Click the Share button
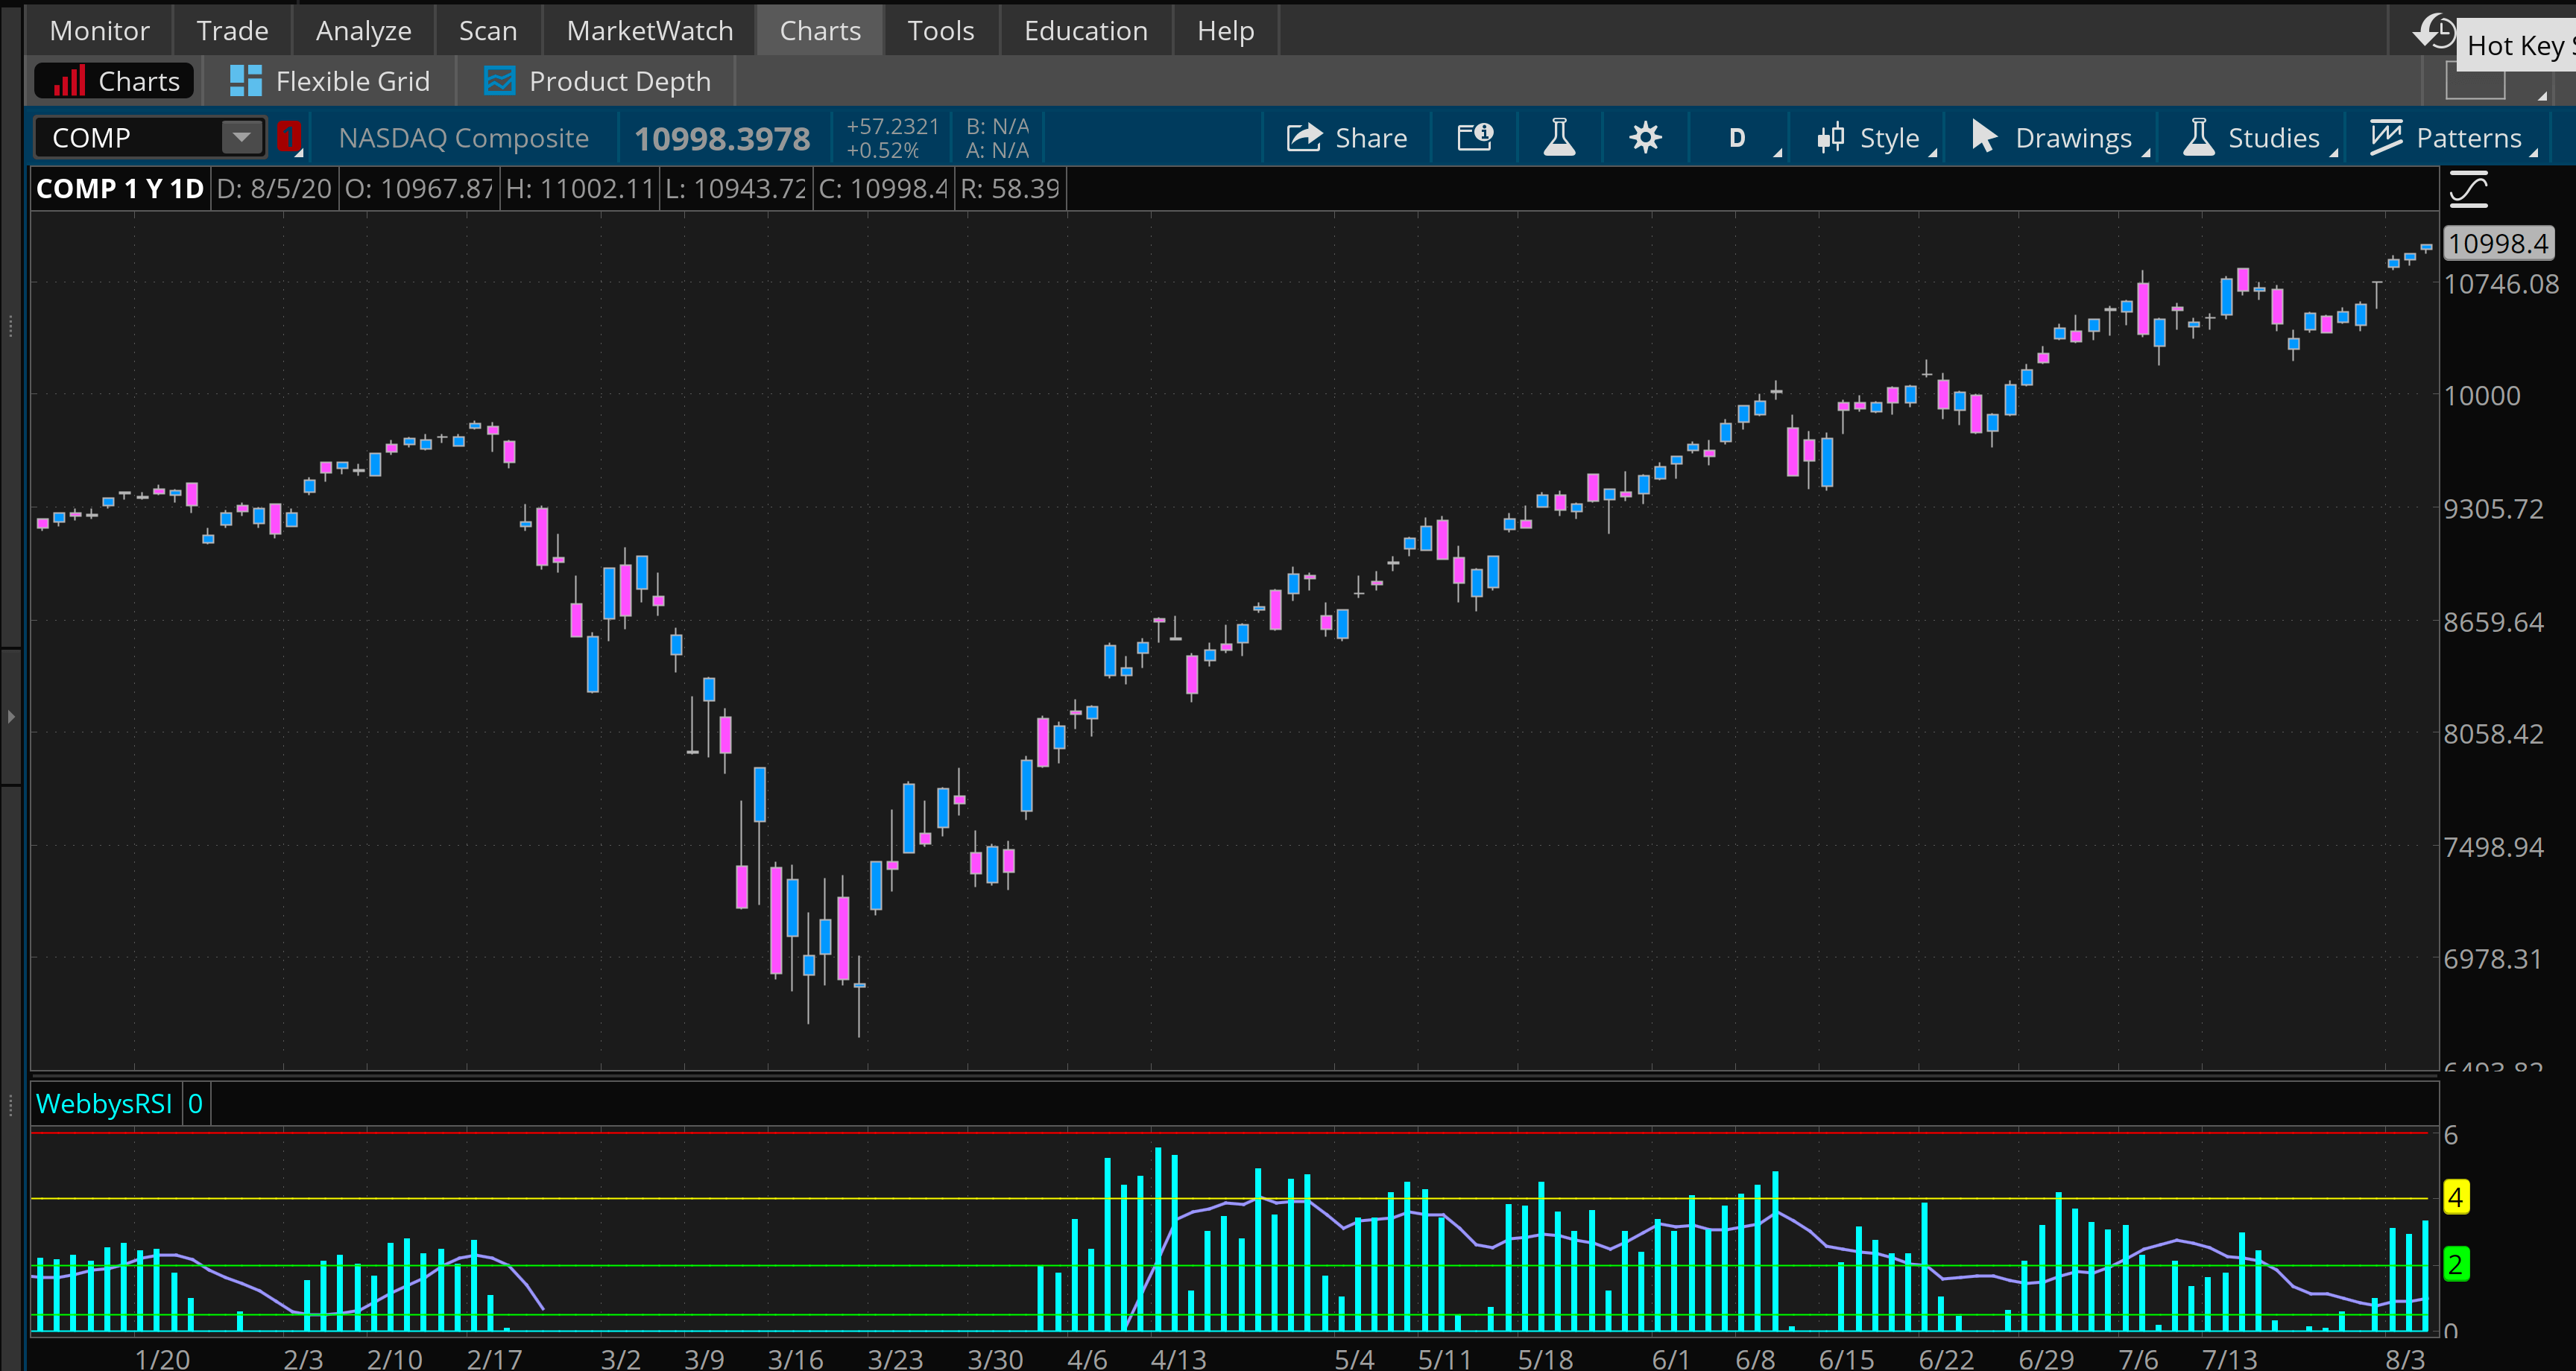This screenshot has width=2576, height=1371. point(1346,138)
